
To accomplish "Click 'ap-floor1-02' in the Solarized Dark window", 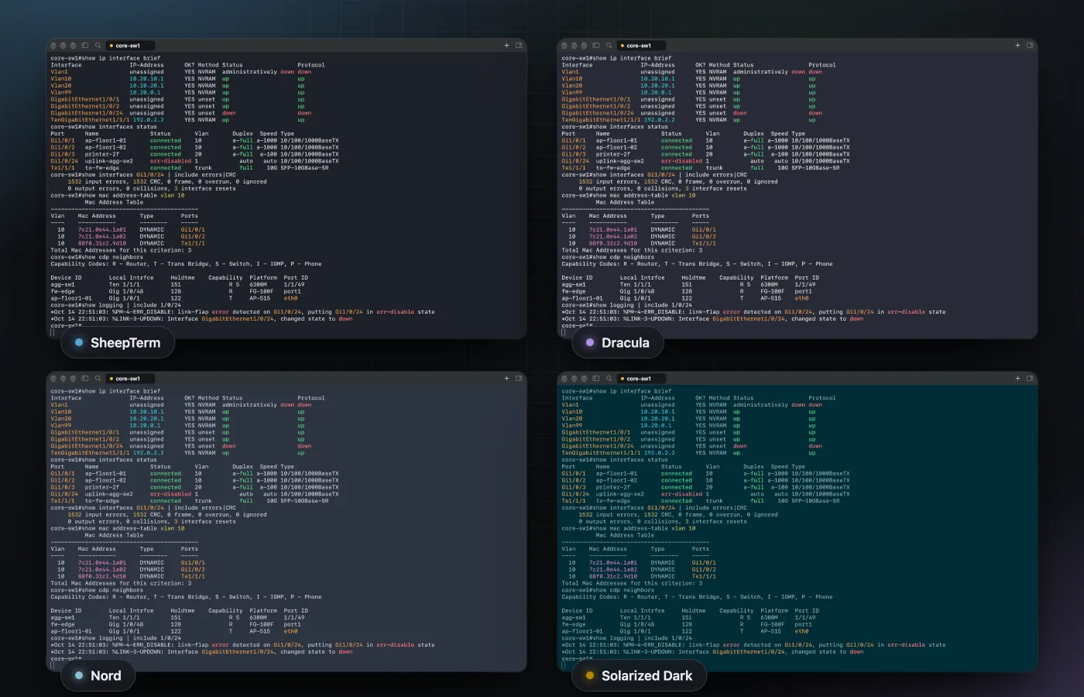I will click(x=616, y=480).
